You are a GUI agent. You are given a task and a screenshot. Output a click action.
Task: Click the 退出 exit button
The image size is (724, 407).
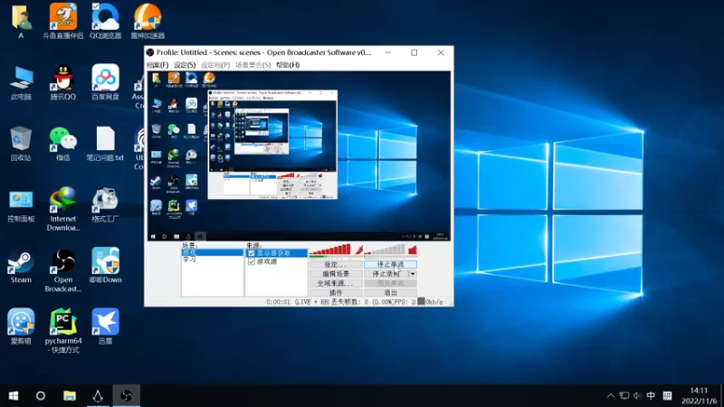click(x=390, y=292)
